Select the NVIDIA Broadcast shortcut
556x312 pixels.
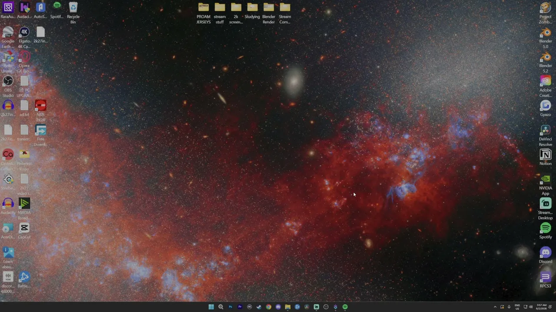pyautogui.click(x=24, y=209)
